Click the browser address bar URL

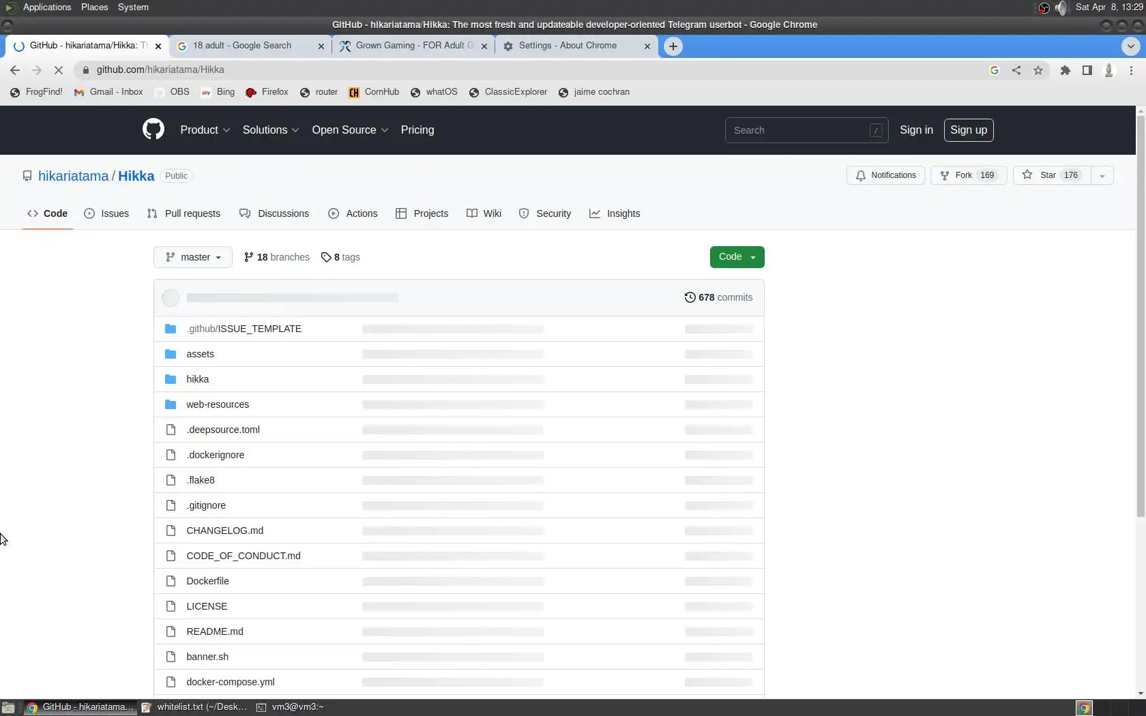[160, 70]
